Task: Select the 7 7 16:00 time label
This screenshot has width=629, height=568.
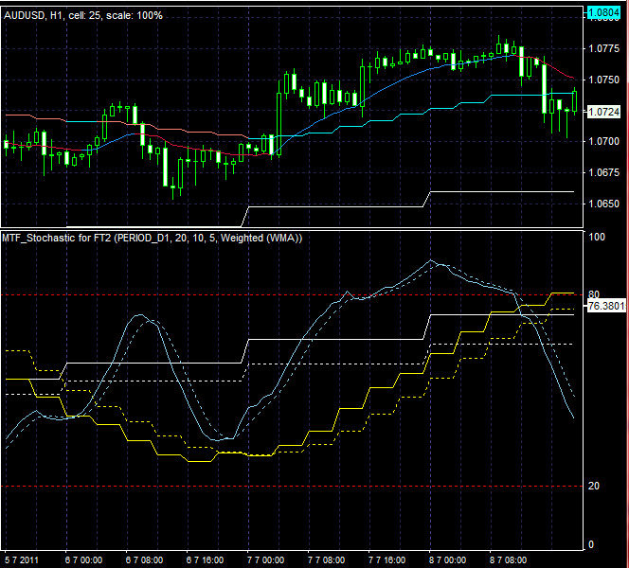Action: [x=386, y=560]
